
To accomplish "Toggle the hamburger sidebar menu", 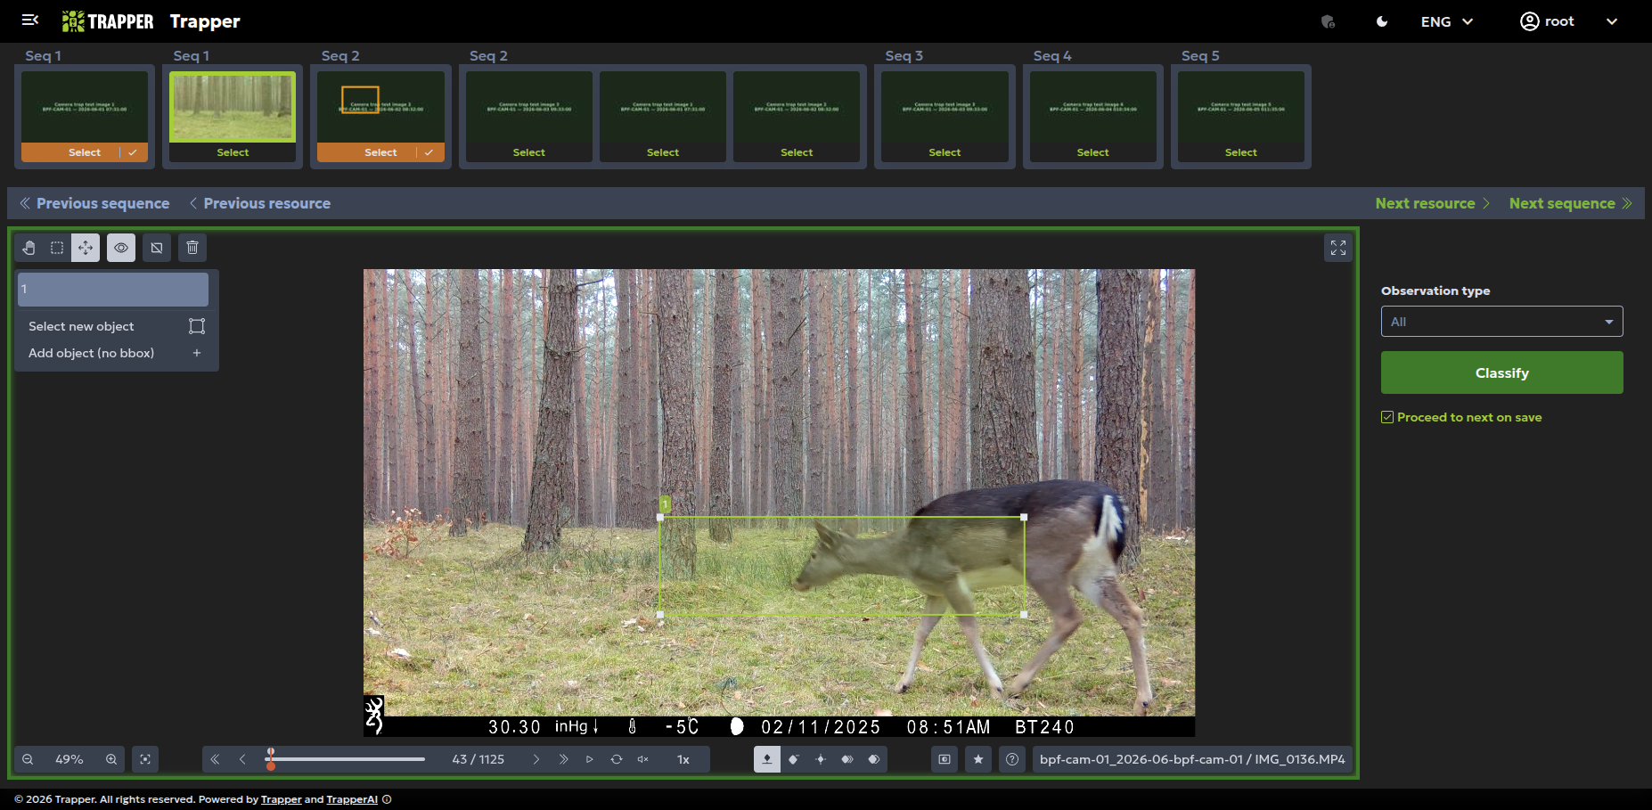I will point(30,20).
